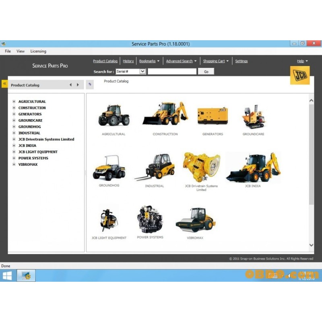Click the Product Catalog nav link
Viewport: 322px width, 322px height.
[x=105, y=61]
